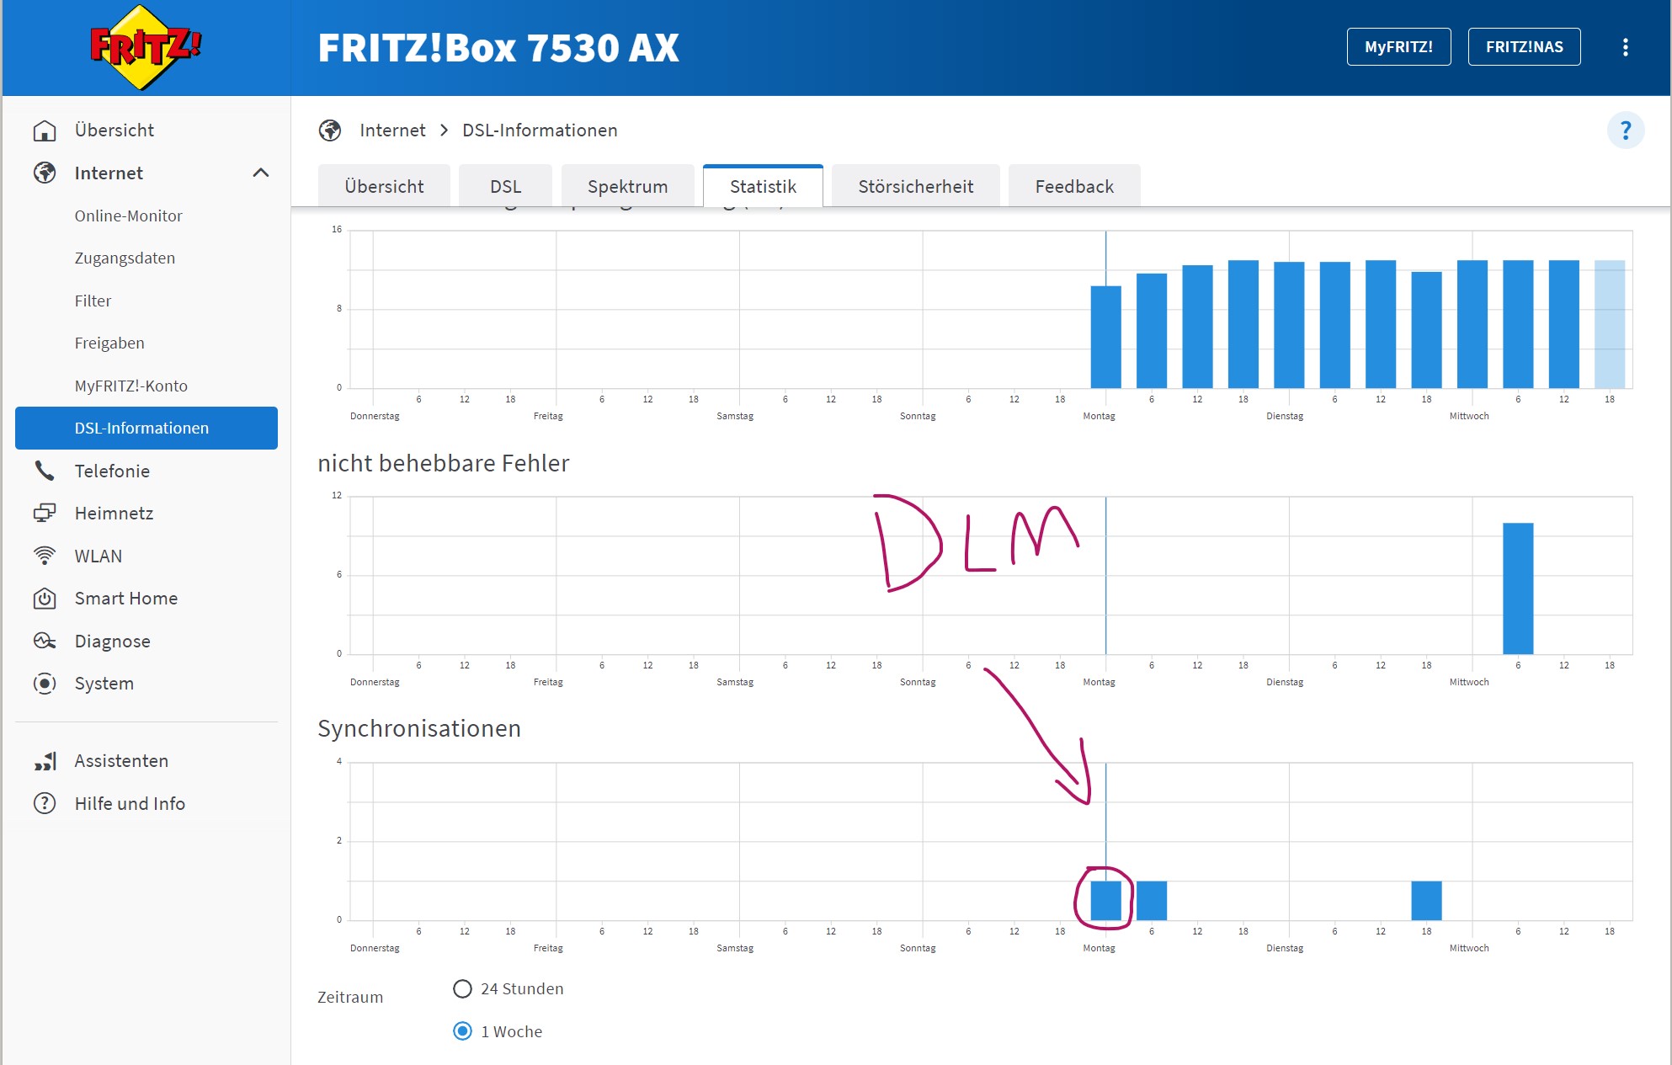This screenshot has width=1672, height=1065.
Task: Click the Telefonie phone icon
Action: (x=45, y=471)
